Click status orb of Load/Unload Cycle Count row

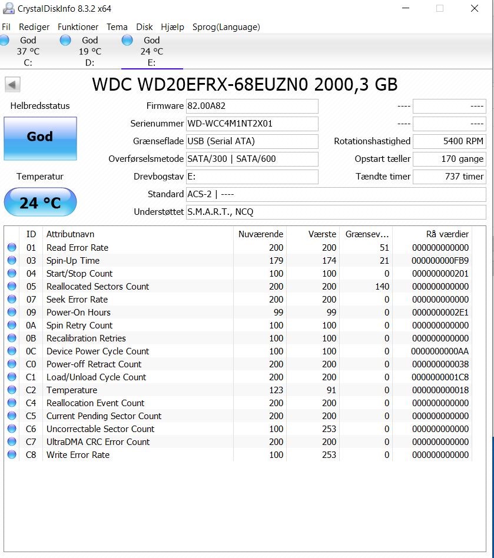pyautogui.click(x=12, y=377)
